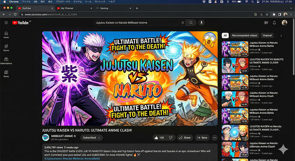295x161 pixels.
Task: Select the YouTube browser tab
Action: pyautogui.click(x=35, y=8)
